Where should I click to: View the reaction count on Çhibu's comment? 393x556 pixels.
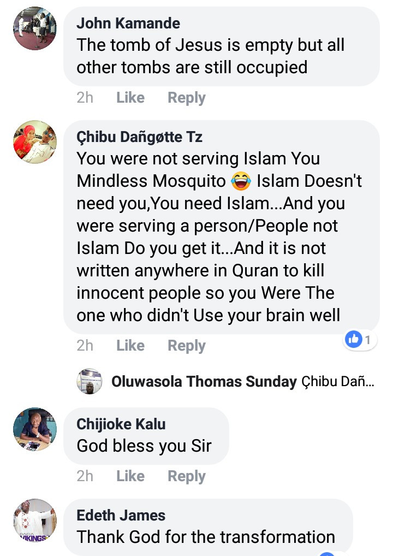pos(368,340)
